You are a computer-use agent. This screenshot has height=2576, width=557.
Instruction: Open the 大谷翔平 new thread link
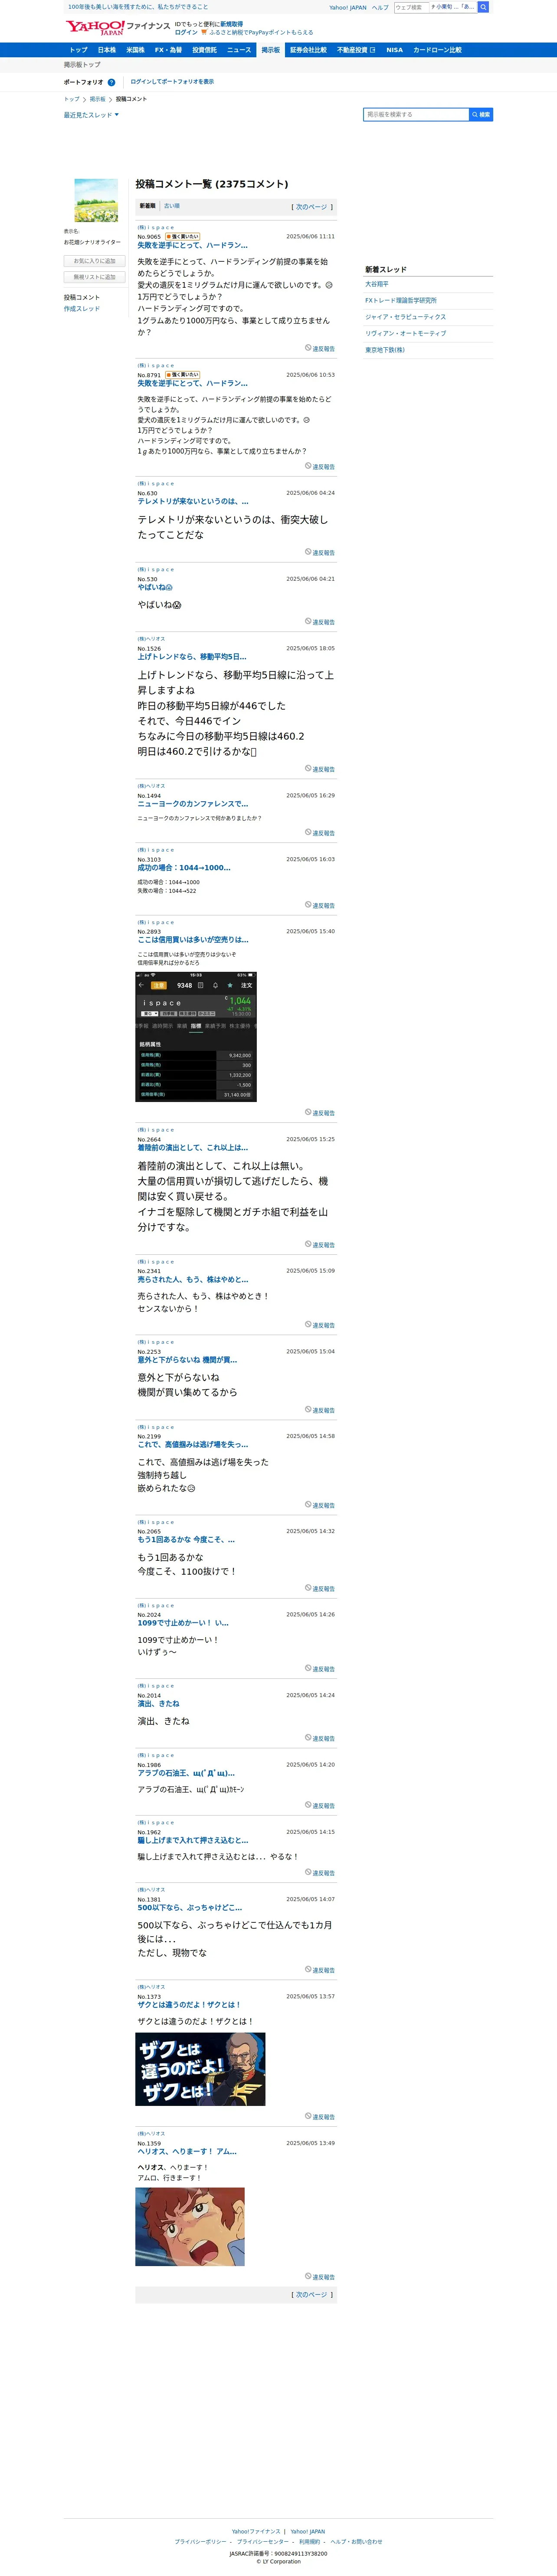377,284
